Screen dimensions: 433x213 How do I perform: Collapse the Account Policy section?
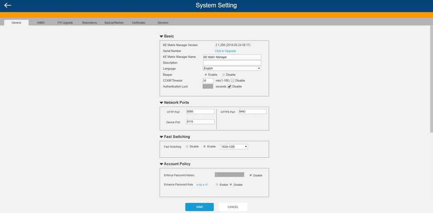[x=161, y=164]
